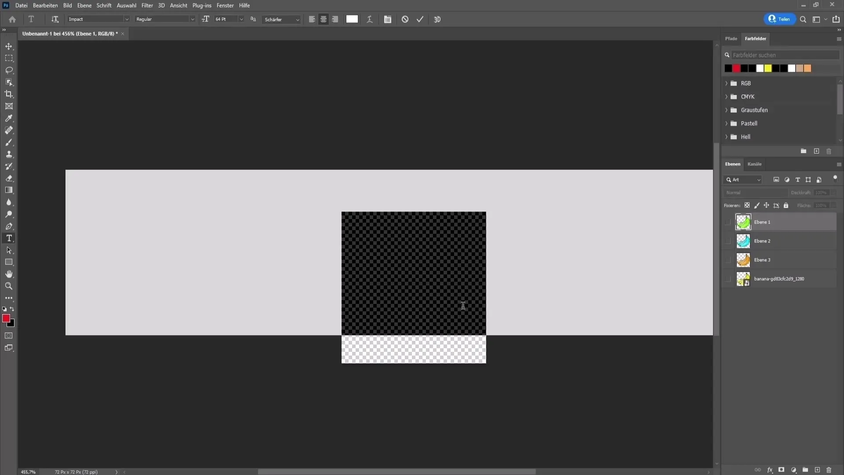
Task: Select the Pen tool
Action: click(x=9, y=226)
